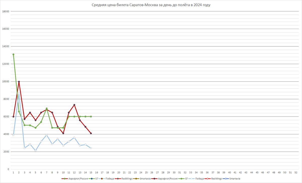The height and width of the screenshot is (183, 302).
Task: Select the x-axis label 40
Action: pos(229,172)
